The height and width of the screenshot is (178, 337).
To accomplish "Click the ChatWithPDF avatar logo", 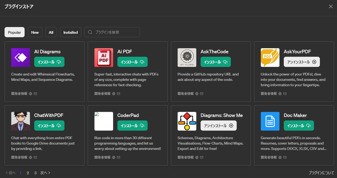I will pyautogui.click(x=21, y=121).
